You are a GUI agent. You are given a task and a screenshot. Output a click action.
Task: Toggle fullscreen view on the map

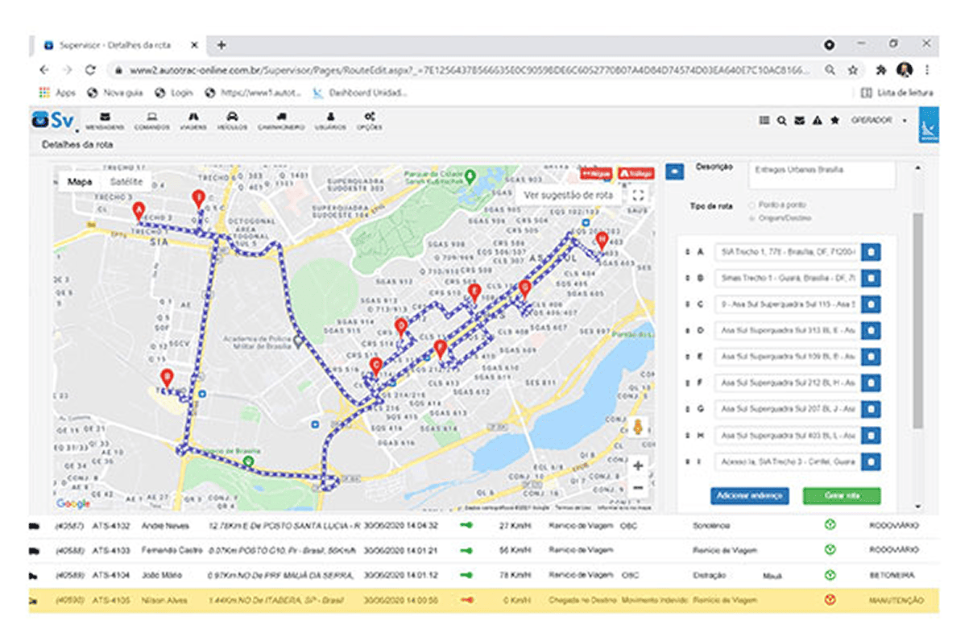tap(638, 195)
